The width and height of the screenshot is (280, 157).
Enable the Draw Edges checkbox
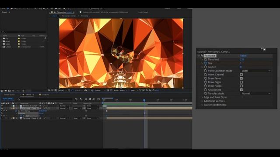click(x=241, y=82)
